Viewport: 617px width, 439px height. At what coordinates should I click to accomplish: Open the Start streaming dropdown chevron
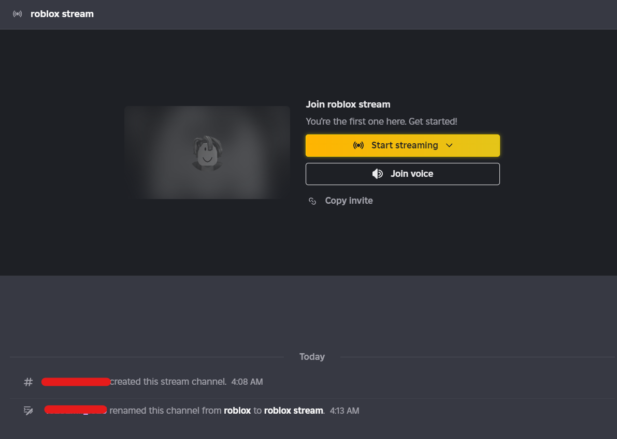(x=449, y=146)
